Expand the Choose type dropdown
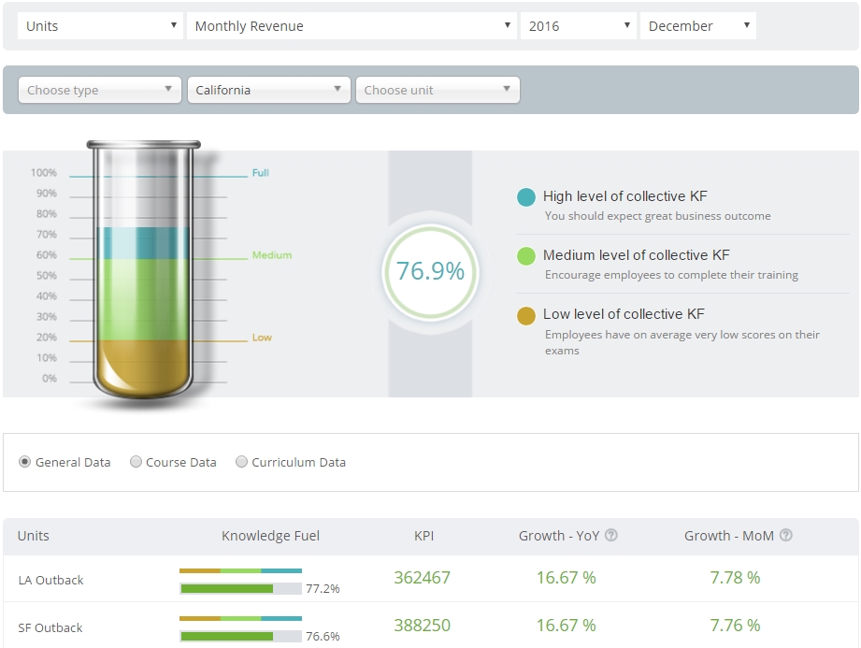The width and height of the screenshot is (861, 648). [x=100, y=90]
